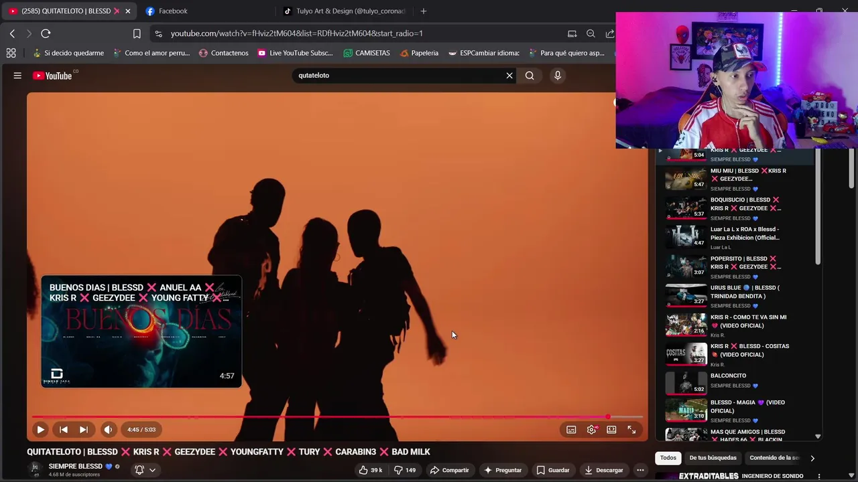Play URUS BLUE | BLESSD playlist item
Viewport: 858px width, 482px height.
point(735,296)
